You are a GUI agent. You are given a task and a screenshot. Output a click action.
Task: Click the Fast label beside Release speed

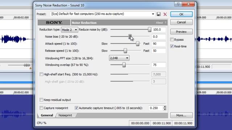pos(146,51)
